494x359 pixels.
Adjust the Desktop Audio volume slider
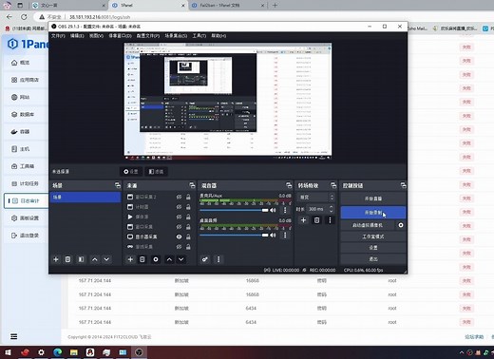[x=234, y=235]
